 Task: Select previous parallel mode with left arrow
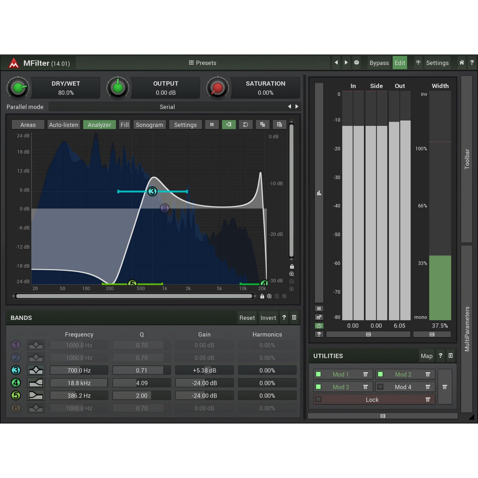point(290,106)
